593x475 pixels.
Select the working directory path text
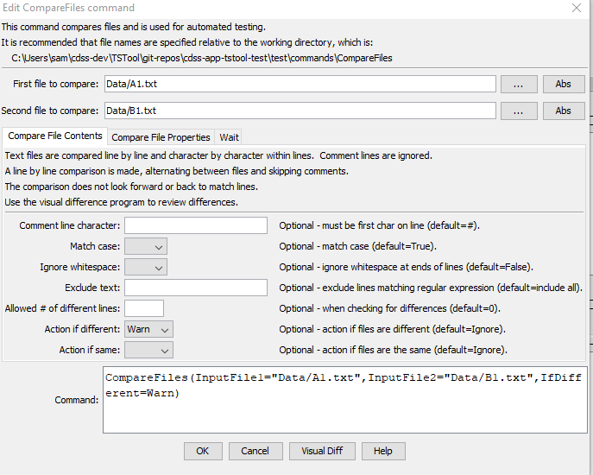point(202,58)
